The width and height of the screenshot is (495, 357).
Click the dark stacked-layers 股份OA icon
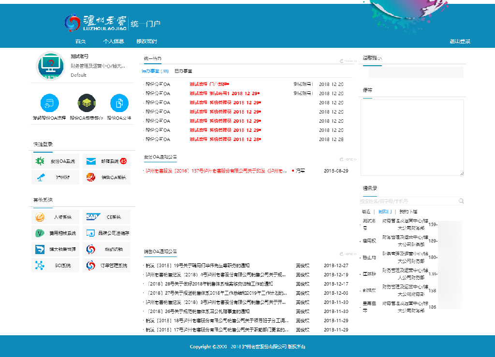point(87,103)
